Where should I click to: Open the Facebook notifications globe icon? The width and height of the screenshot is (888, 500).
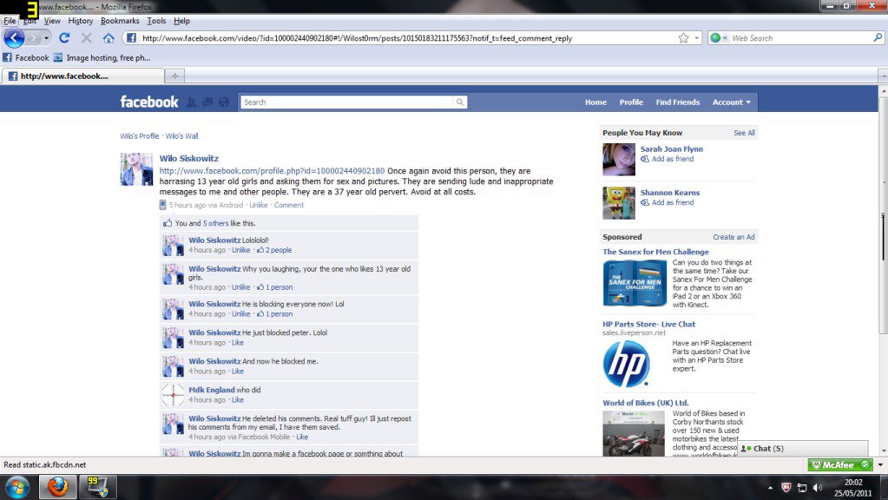coord(224,102)
